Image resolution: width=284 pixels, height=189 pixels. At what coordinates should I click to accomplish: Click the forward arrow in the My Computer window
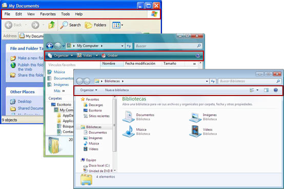tap(58, 46)
